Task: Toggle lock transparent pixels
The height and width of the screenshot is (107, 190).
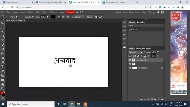Action: [x=134, y=56]
